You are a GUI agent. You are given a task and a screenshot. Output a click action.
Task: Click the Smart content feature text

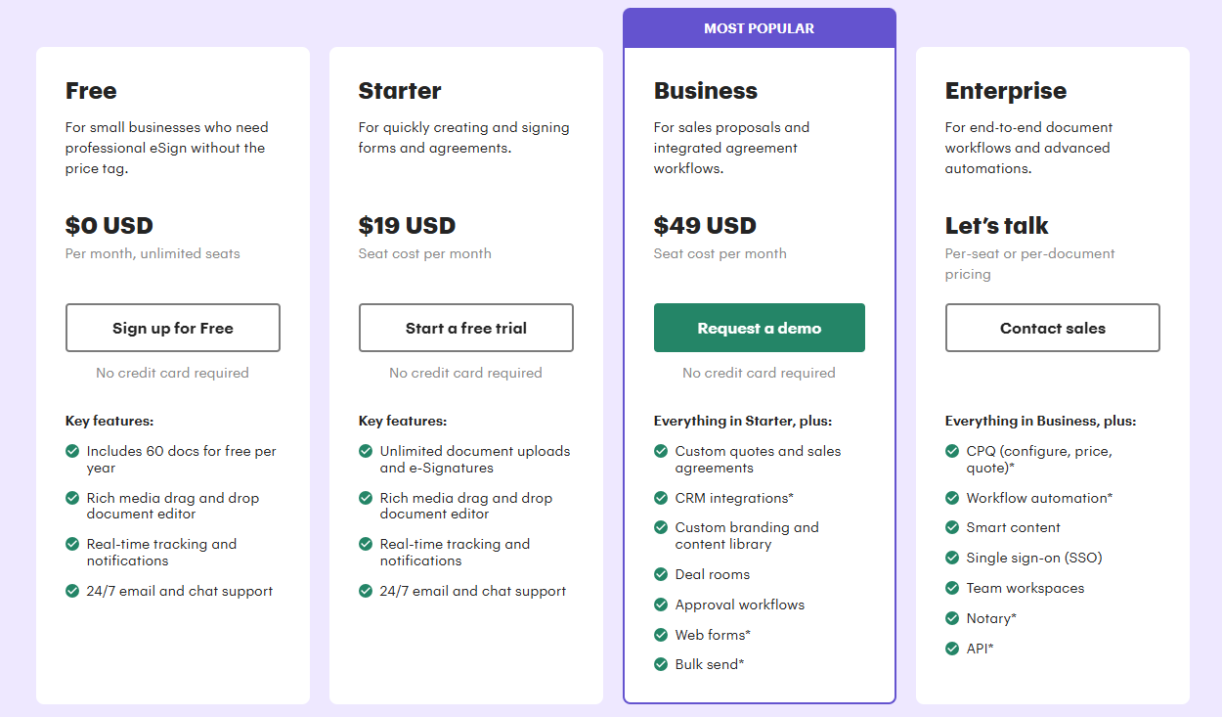pyautogui.click(x=1013, y=527)
